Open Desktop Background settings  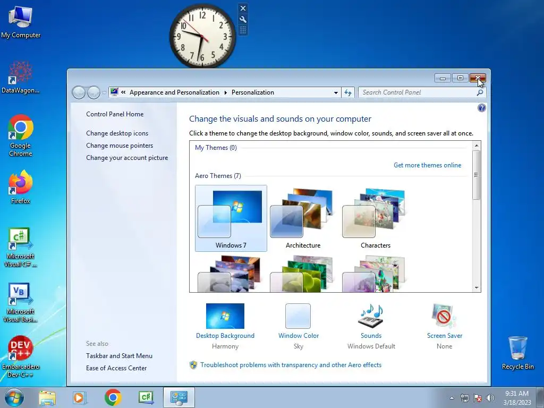pos(225,316)
